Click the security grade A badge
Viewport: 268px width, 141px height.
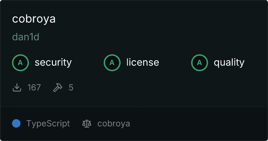[20, 63]
